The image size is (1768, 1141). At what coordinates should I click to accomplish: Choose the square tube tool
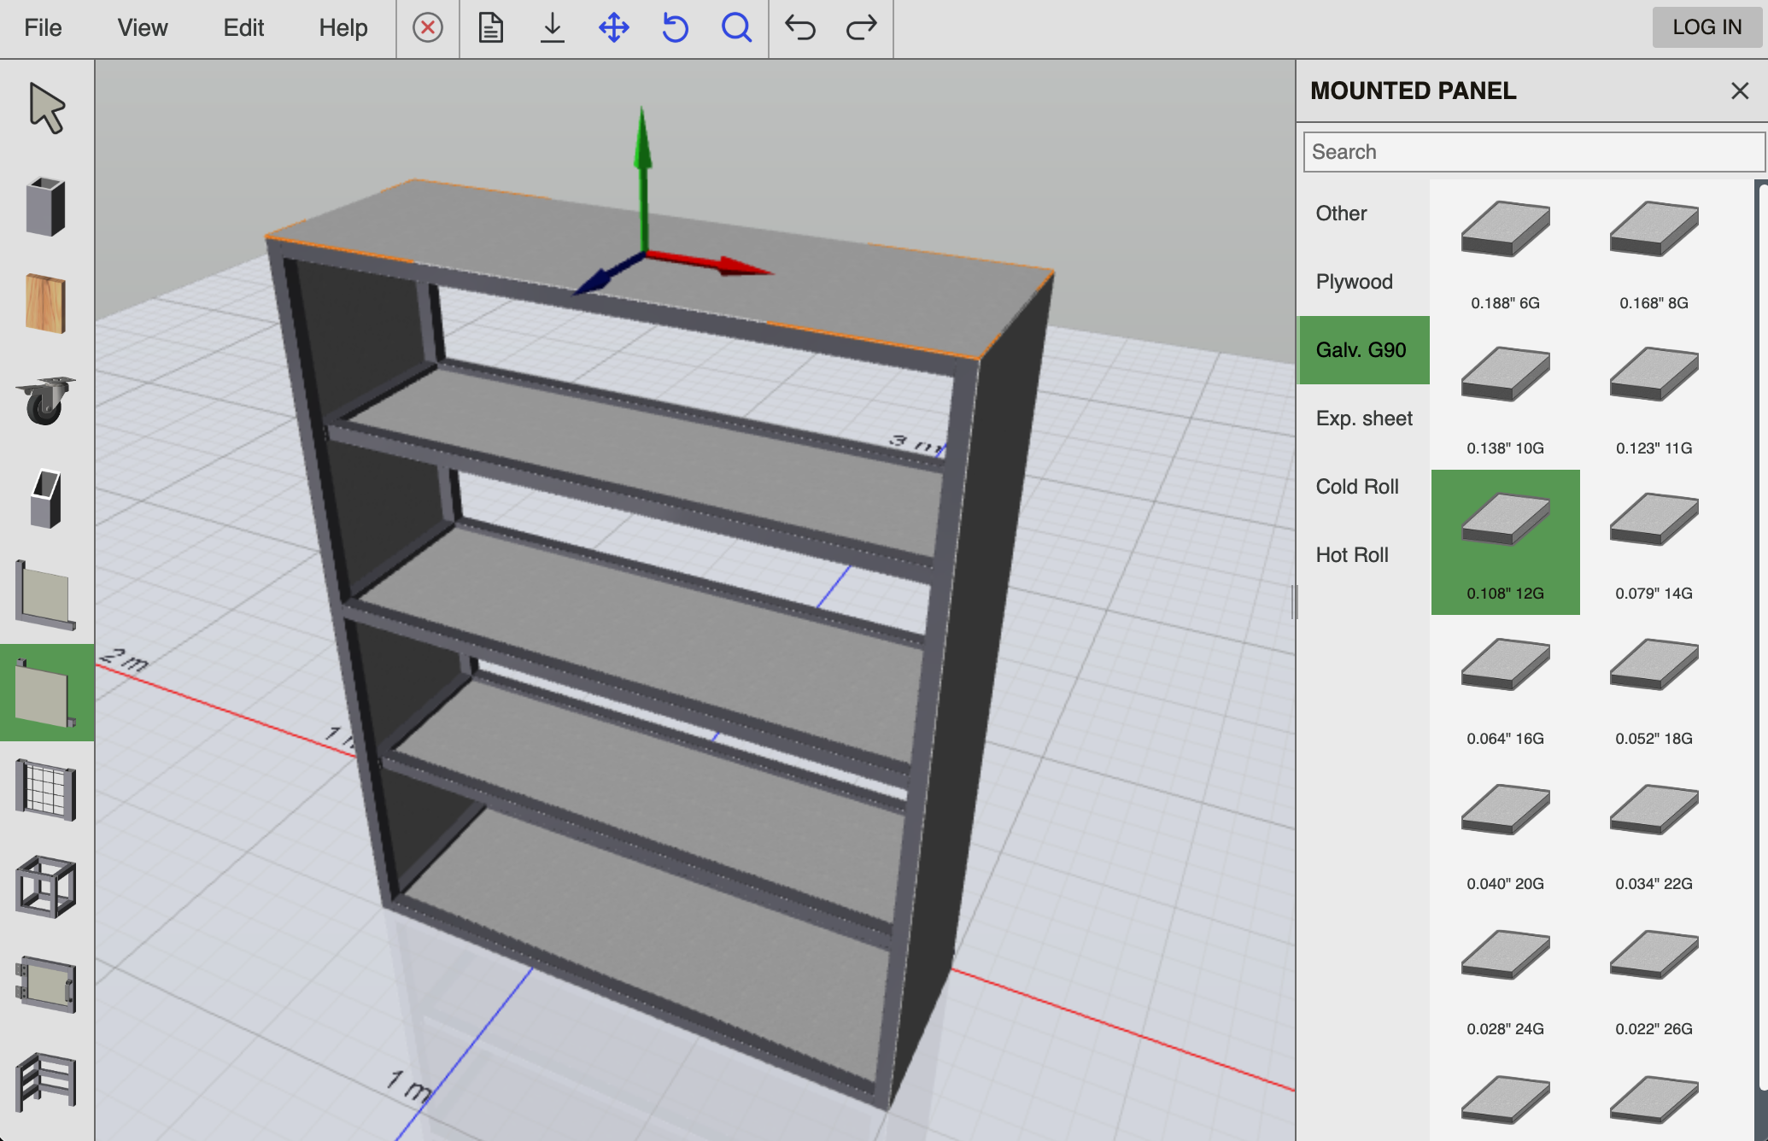pos(46,207)
